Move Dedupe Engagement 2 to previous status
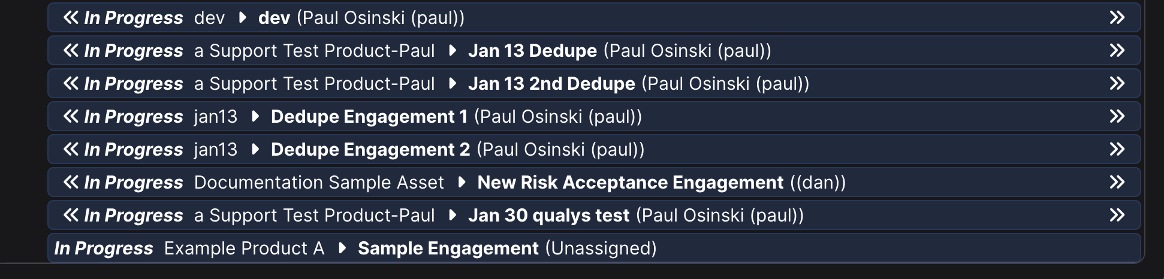The height and width of the screenshot is (279, 1164). [x=71, y=150]
